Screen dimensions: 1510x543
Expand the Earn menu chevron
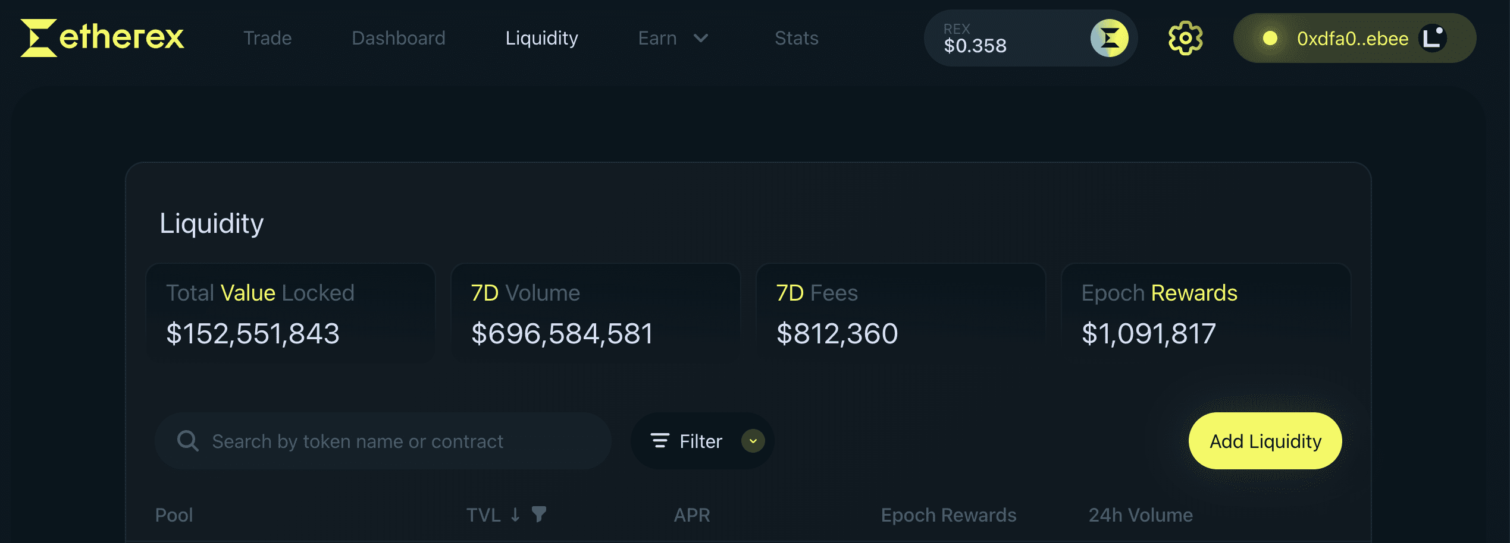pyautogui.click(x=701, y=38)
